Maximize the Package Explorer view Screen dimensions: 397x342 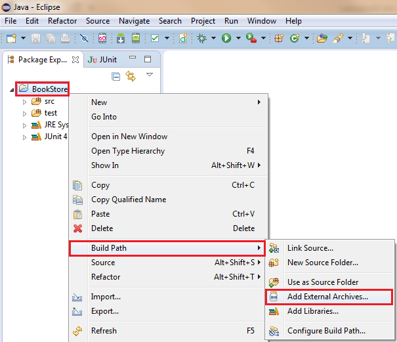click(x=148, y=59)
